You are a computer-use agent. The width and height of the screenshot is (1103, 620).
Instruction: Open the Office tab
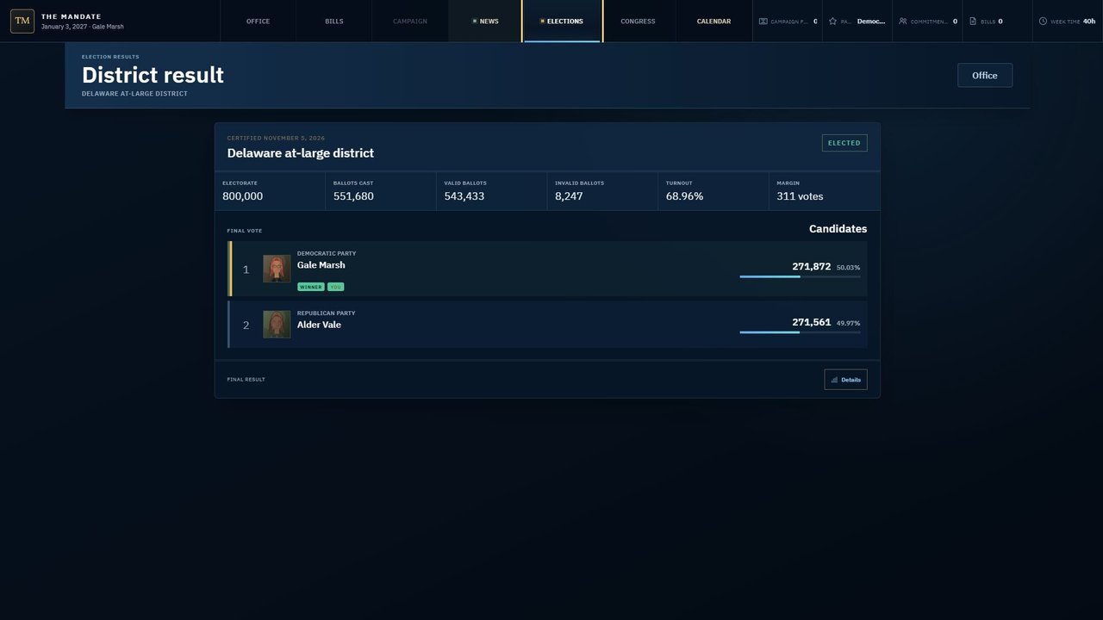258,21
